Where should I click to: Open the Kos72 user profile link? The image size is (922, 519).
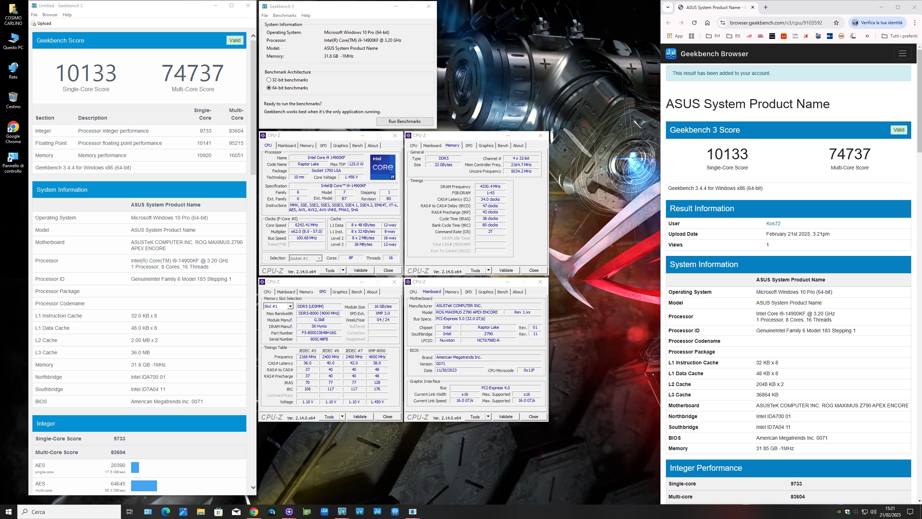point(773,223)
